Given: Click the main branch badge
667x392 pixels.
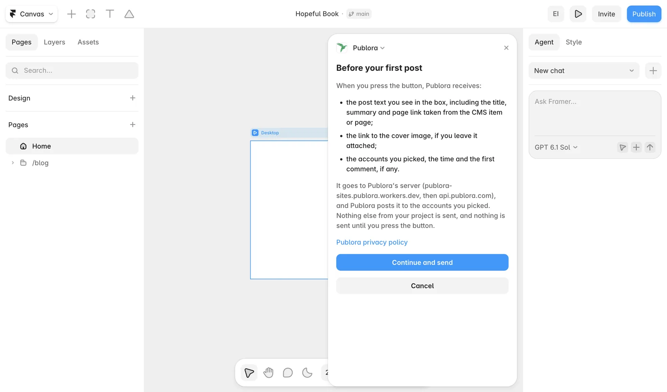Looking at the screenshot, I should pos(359,14).
